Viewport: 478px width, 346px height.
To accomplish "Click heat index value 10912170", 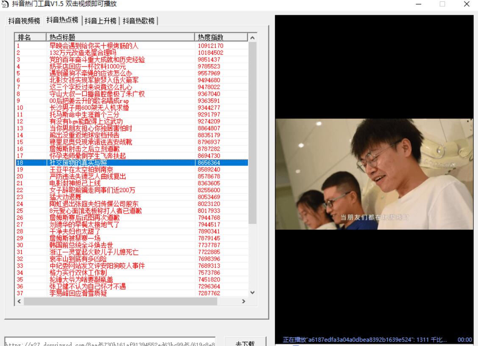I will click(210, 46).
